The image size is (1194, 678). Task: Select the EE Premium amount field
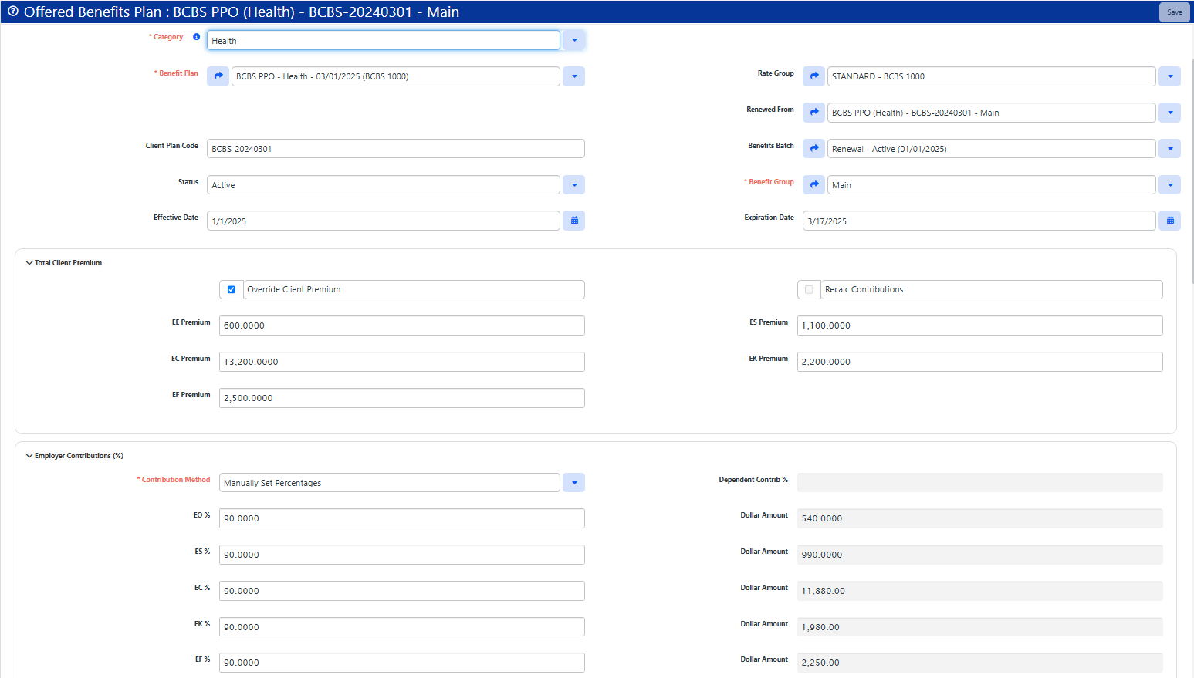coord(401,325)
